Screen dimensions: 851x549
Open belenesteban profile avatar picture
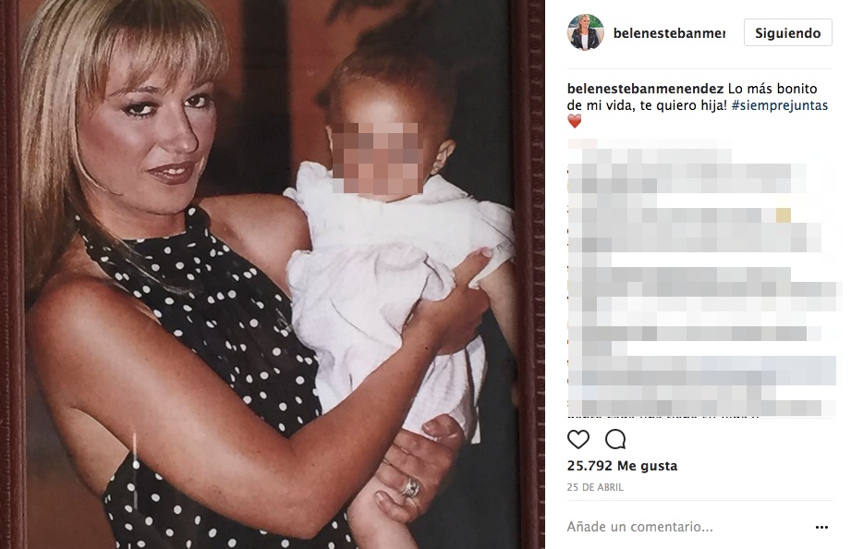586,32
